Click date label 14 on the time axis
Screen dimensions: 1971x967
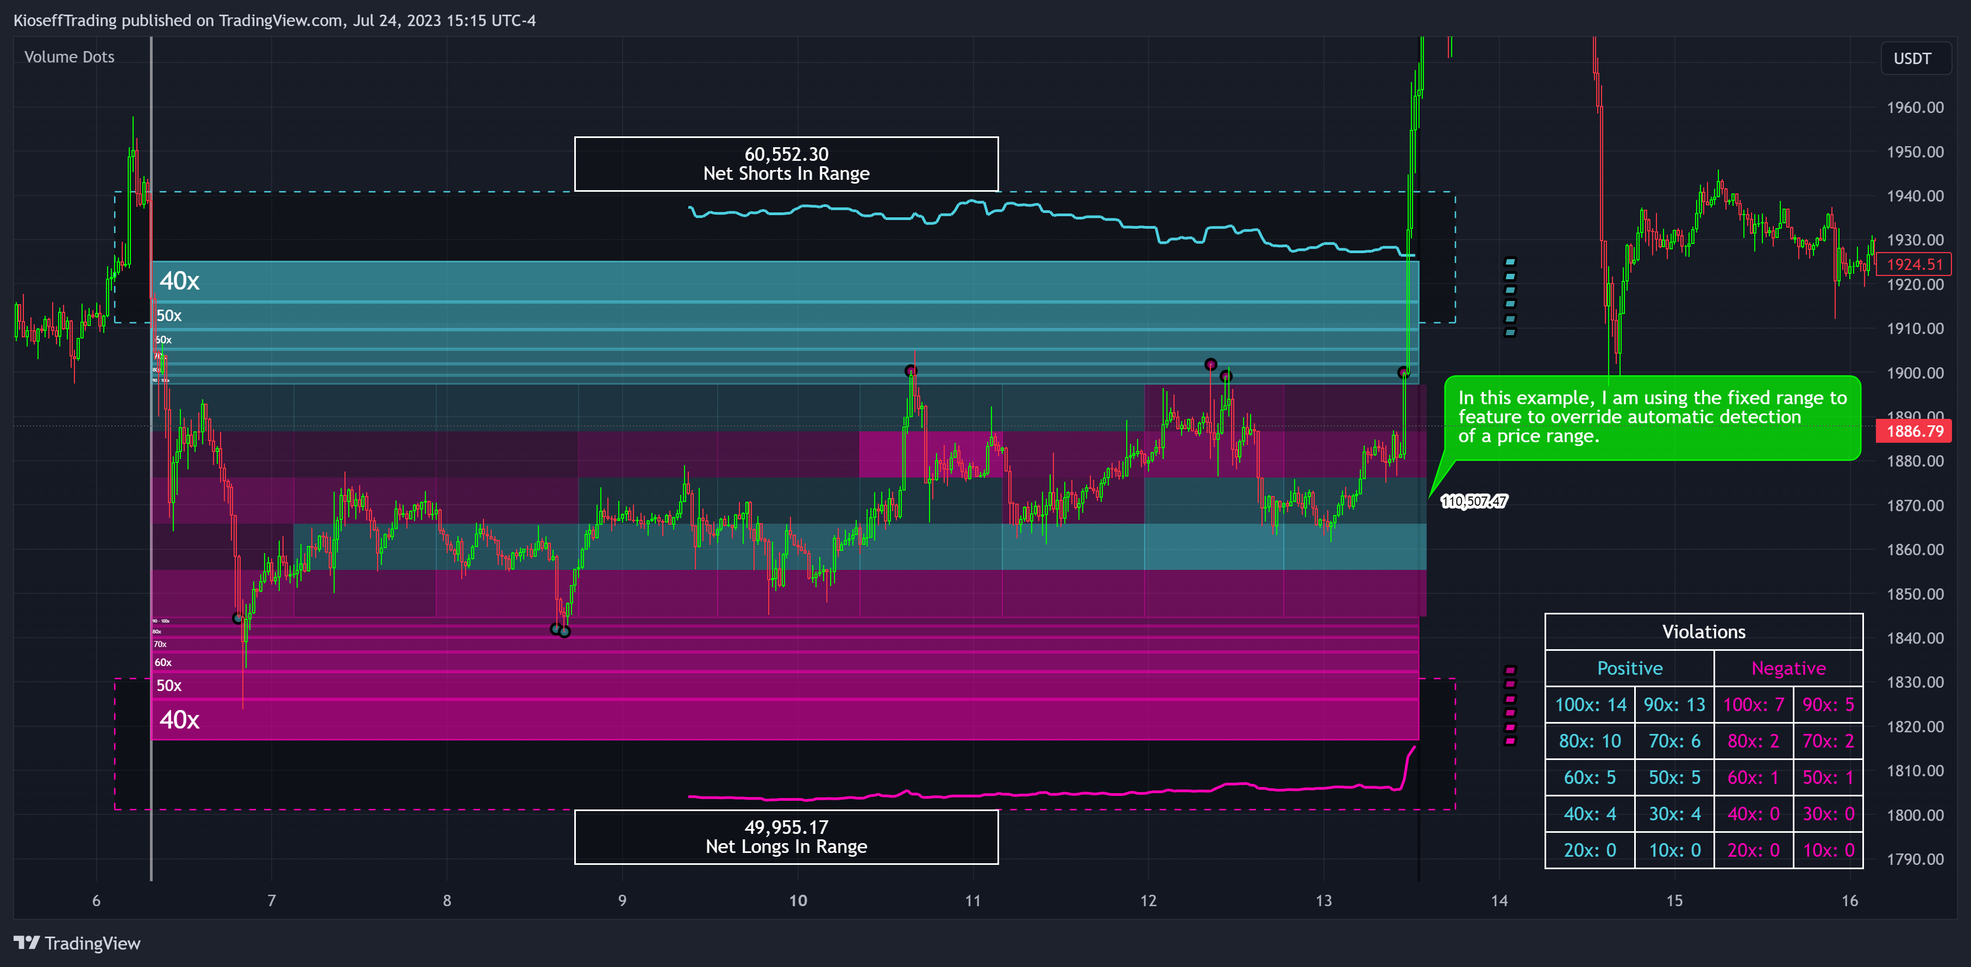click(x=1499, y=900)
